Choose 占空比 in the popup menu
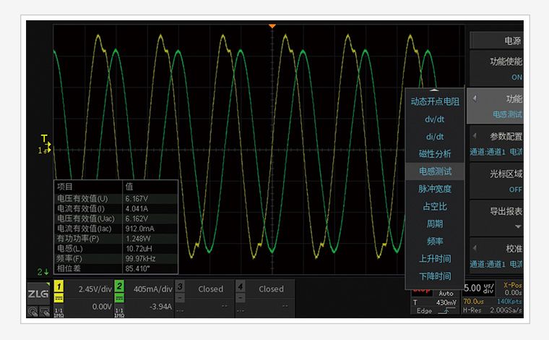Viewport: 549px width, 340px height. (435, 206)
